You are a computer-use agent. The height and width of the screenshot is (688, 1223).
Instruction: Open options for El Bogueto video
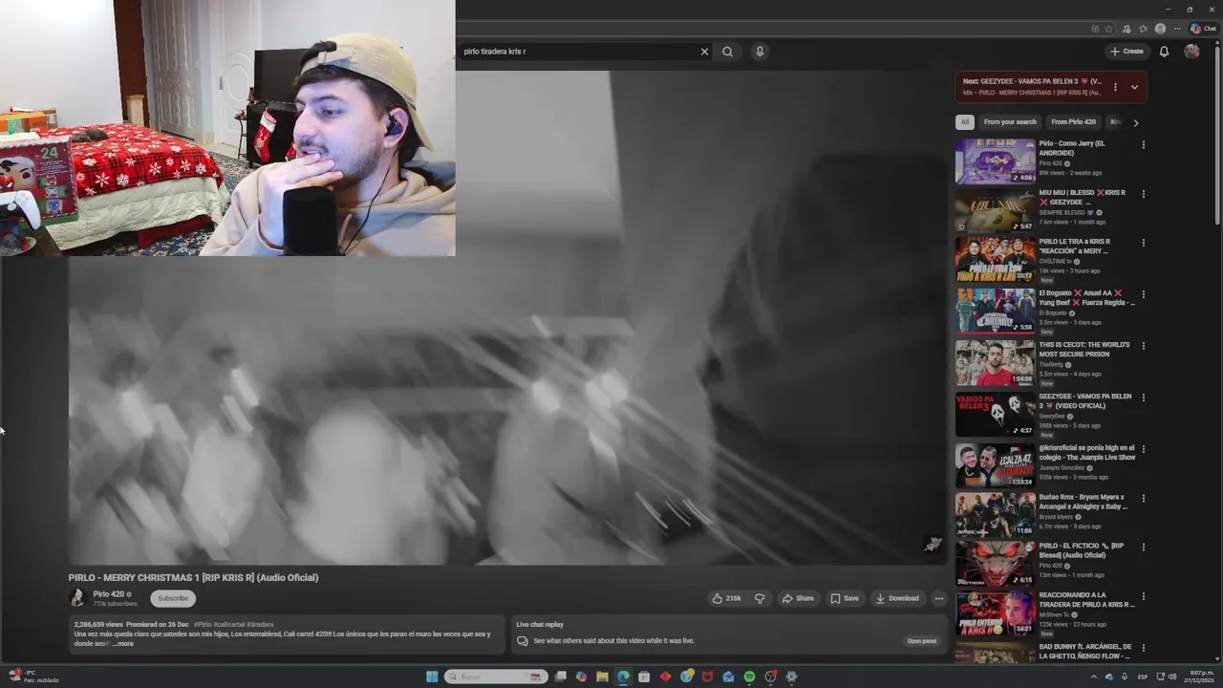pos(1143,294)
